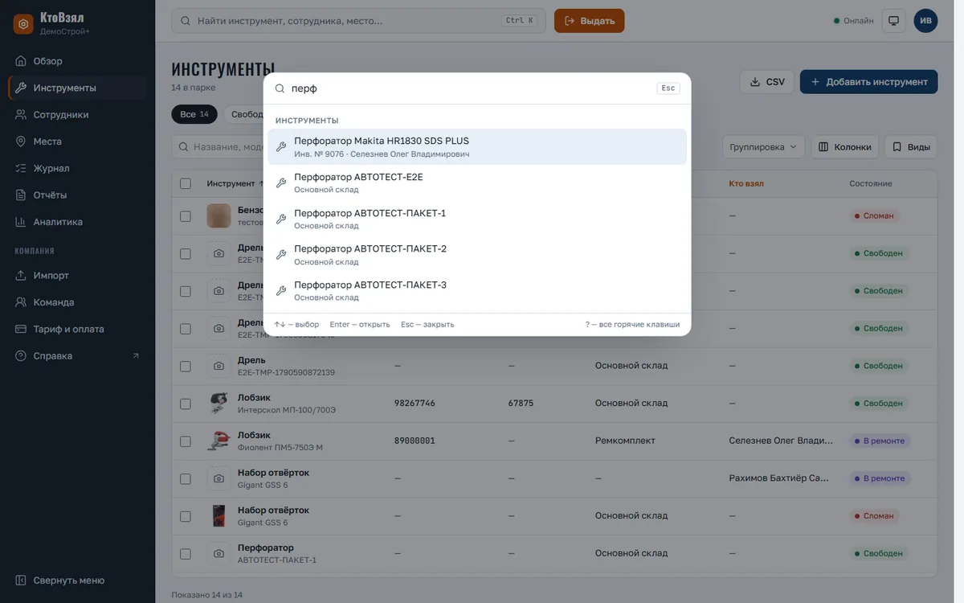Click the Справка question mark icon

tap(21, 356)
